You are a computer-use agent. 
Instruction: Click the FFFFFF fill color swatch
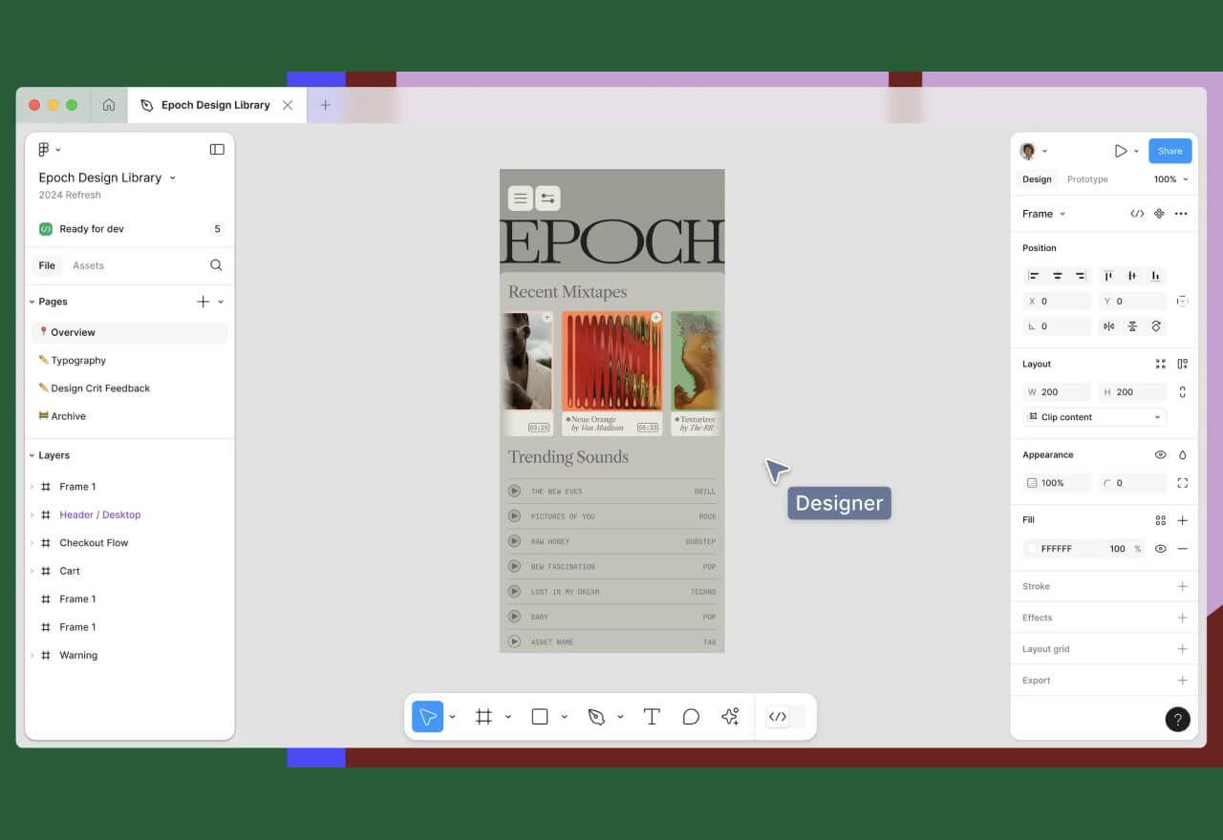point(1032,549)
